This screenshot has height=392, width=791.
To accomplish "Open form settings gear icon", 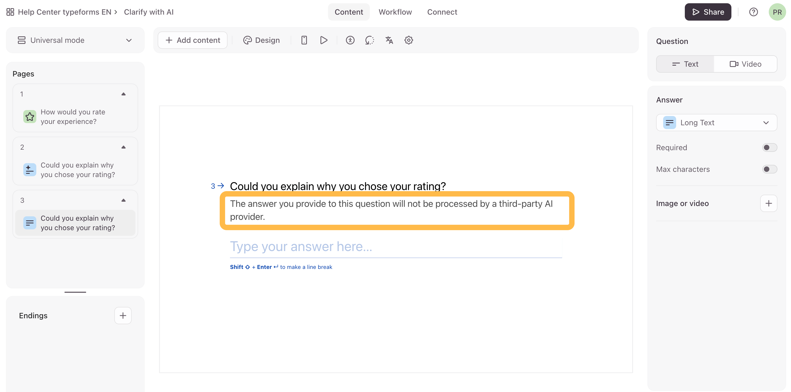I will (x=409, y=40).
